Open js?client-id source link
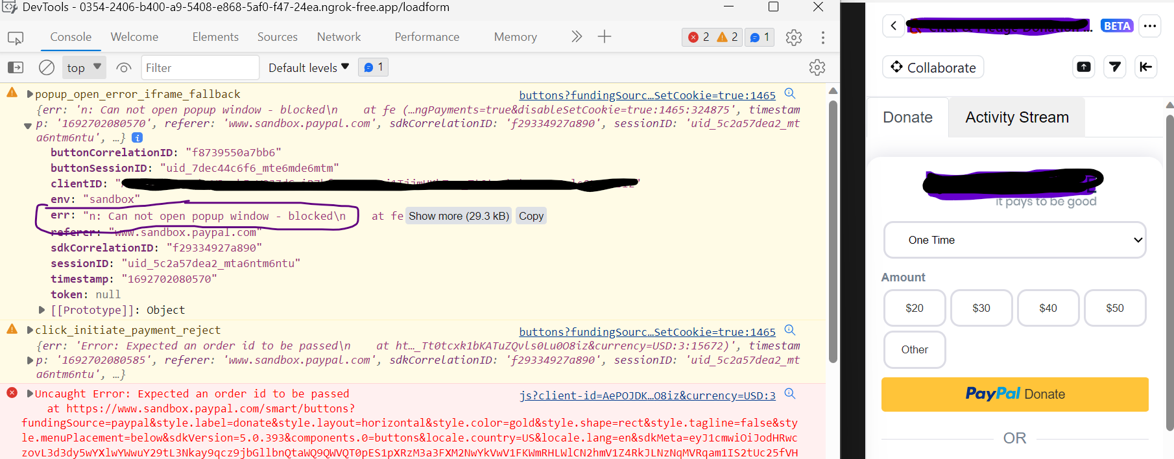 pyautogui.click(x=647, y=395)
